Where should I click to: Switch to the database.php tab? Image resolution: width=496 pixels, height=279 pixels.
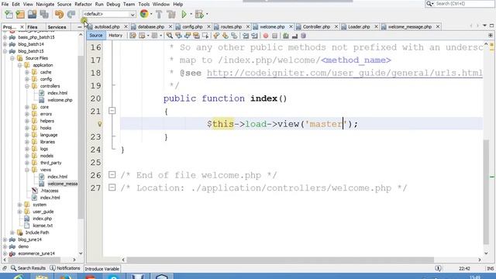tap(151, 27)
